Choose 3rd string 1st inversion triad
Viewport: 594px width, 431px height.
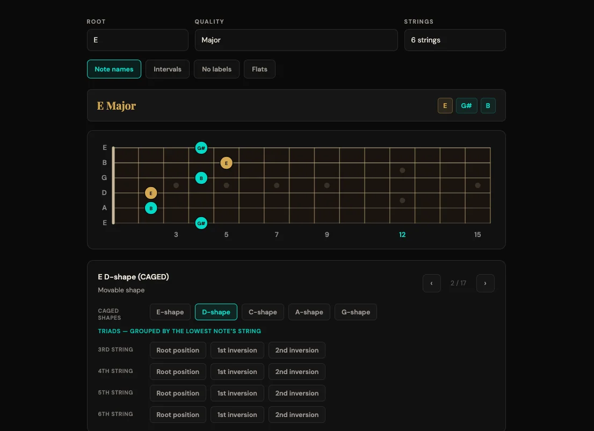(237, 350)
